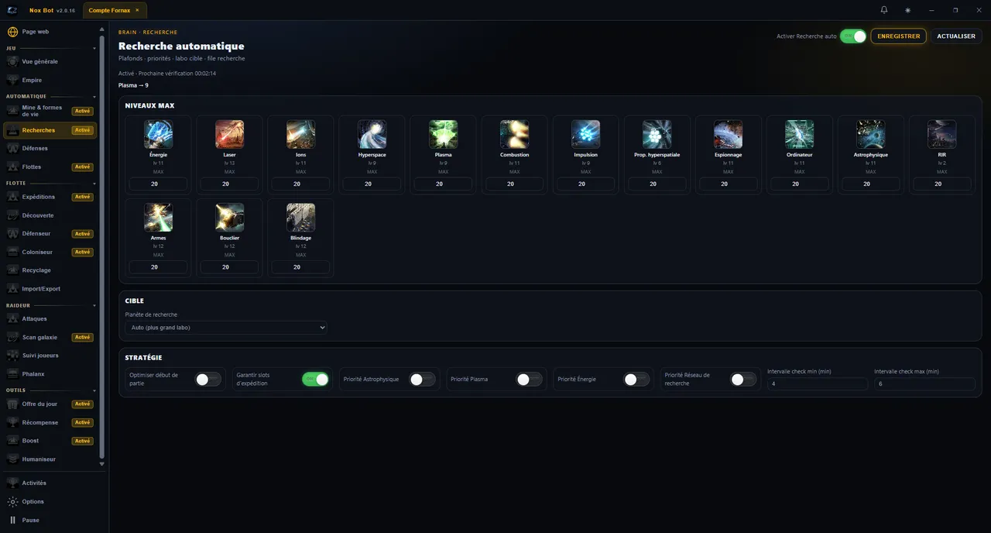Click the Bouclier research icon
This screenshot has height=533, width=991.
click(x=229, y=218)
